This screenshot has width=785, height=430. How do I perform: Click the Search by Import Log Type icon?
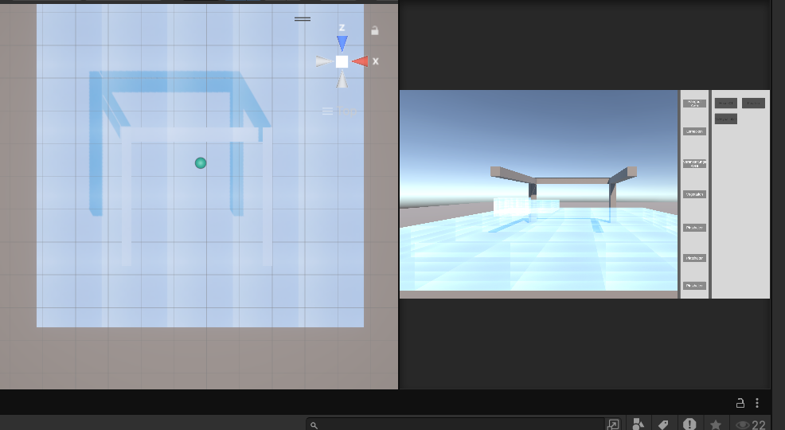(x=689, y=424)
